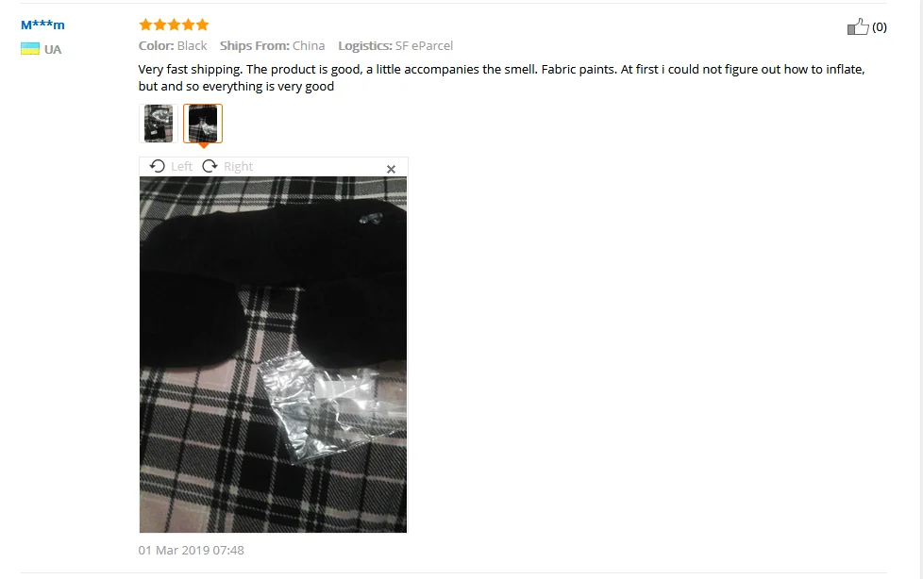The width and height of the screenshot is (923, 579).
Task: Click the Color: Black attribute
Action: pyautogui.click(x=173, y=46)
